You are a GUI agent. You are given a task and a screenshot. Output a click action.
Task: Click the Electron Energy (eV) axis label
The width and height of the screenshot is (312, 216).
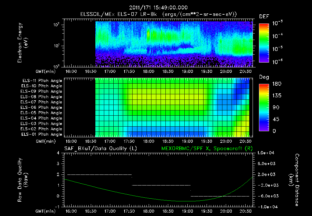tap(23, 43)
